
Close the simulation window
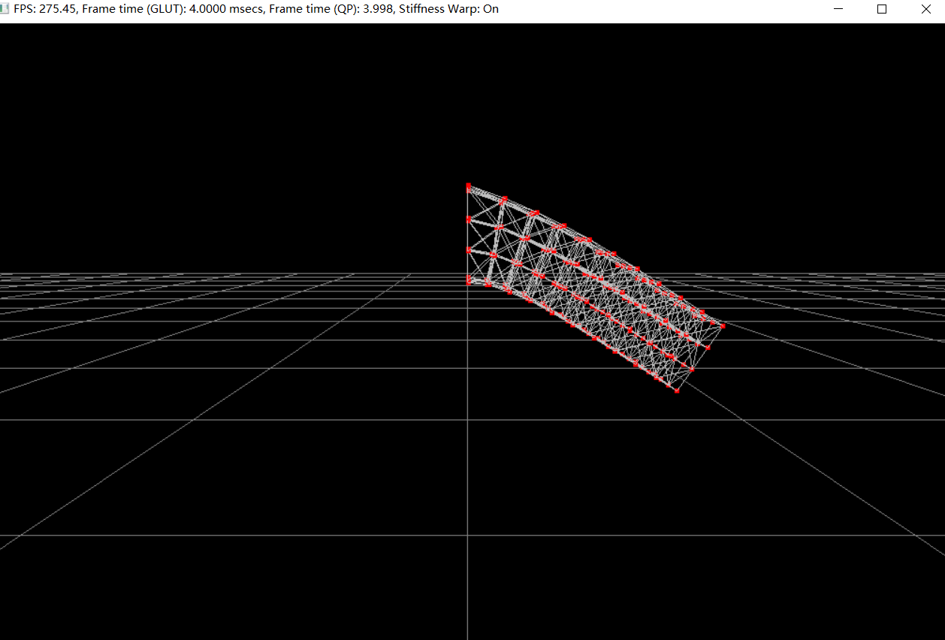[x=925, y=9]
